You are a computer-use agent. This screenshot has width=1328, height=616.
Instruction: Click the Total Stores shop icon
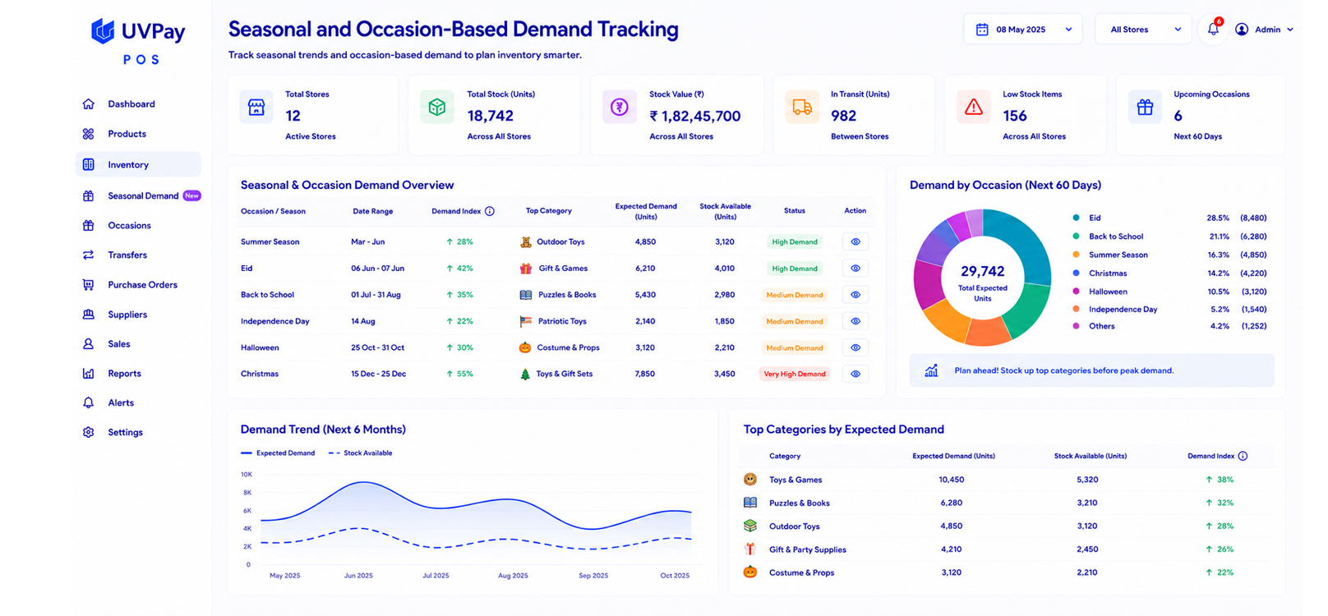[x=256, y=108]
